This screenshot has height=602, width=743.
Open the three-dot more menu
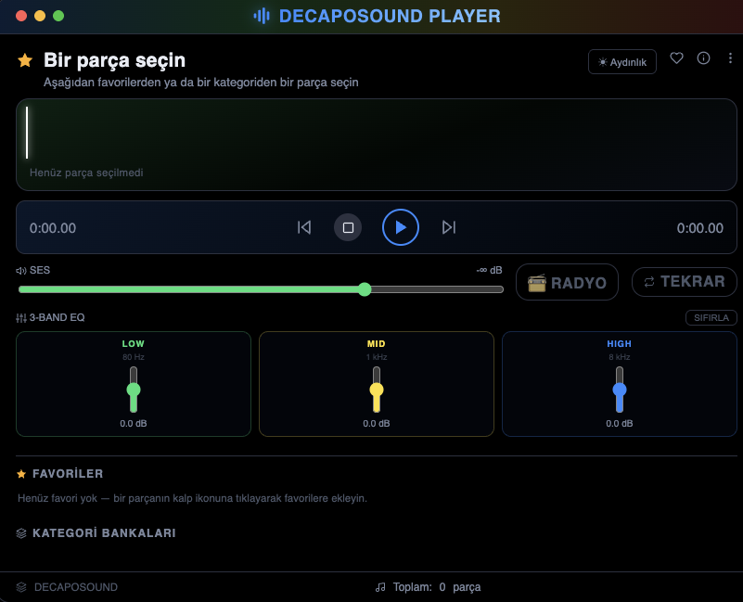[x=730, y=58]
